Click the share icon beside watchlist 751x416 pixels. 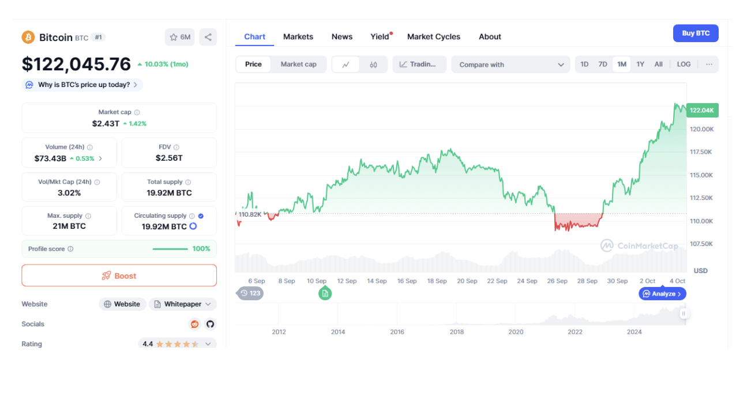tap(208, 37)
